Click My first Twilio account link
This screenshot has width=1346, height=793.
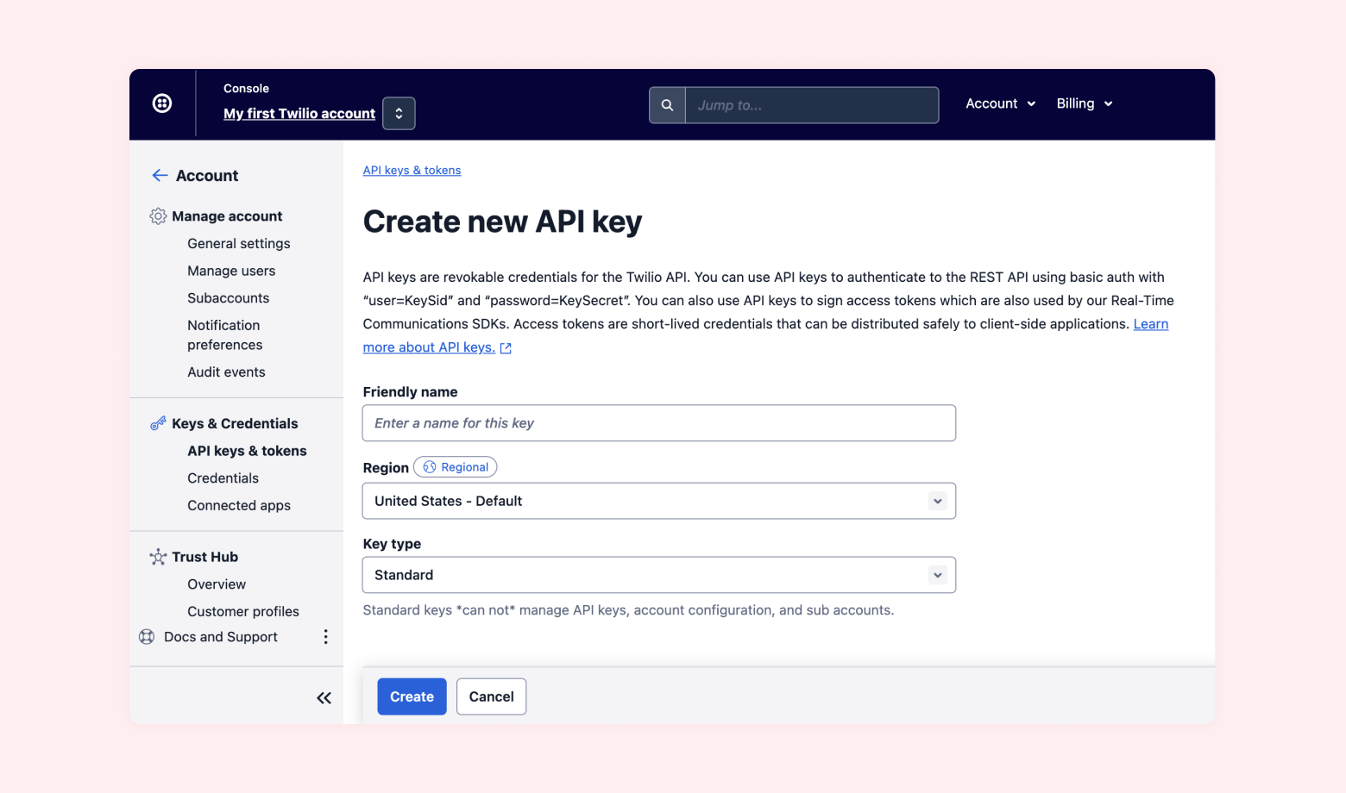pos(299,114)
